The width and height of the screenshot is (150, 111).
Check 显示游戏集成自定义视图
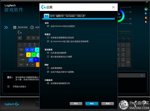click(x=48, y=57)
